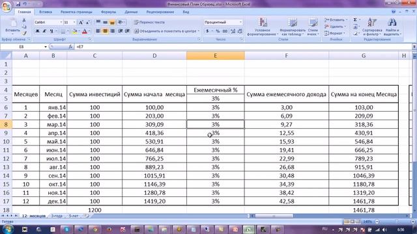Apply percent style format
Viewport: 417px width, 234px height.
click(218, 31)
